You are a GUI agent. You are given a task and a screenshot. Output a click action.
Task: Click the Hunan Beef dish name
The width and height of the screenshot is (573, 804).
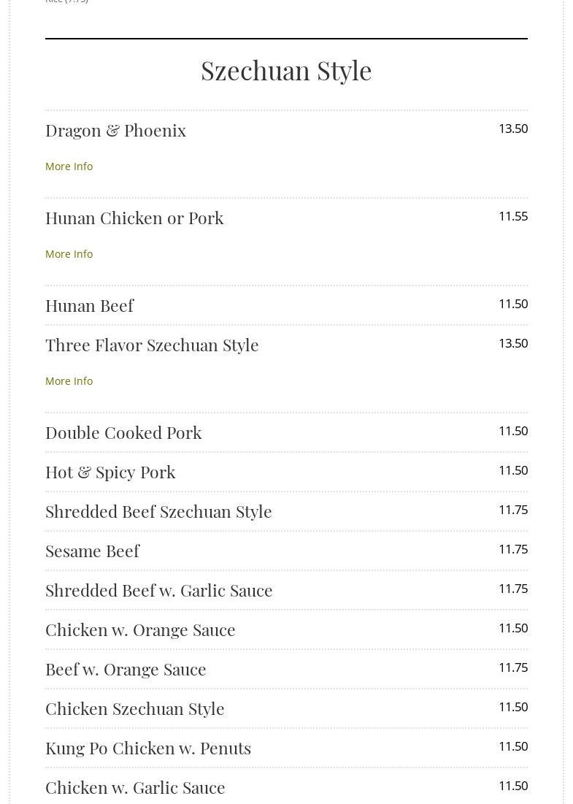click(89, 305)
